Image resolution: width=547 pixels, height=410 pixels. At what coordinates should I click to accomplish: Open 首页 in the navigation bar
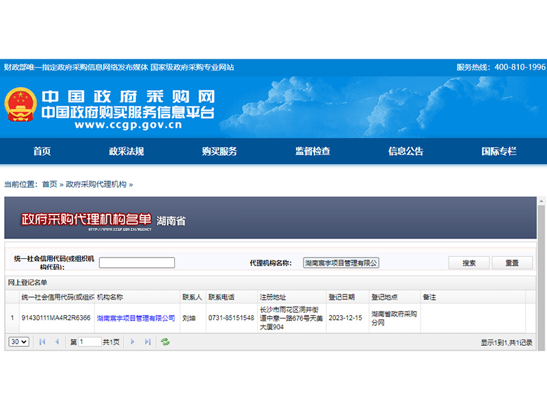click(x=42, y=151)
